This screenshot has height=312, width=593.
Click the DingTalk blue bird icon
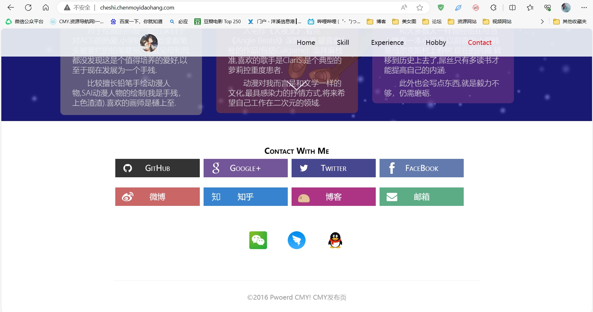pyautogui.click(x=296, y=240)
